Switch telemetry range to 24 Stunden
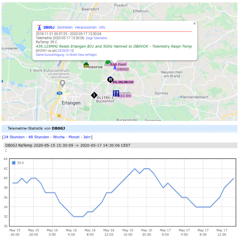 click(13, 137)
